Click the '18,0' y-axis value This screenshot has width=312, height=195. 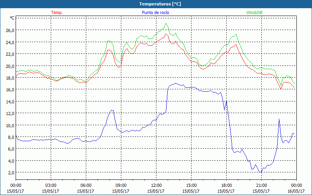[x=10, y=78]
